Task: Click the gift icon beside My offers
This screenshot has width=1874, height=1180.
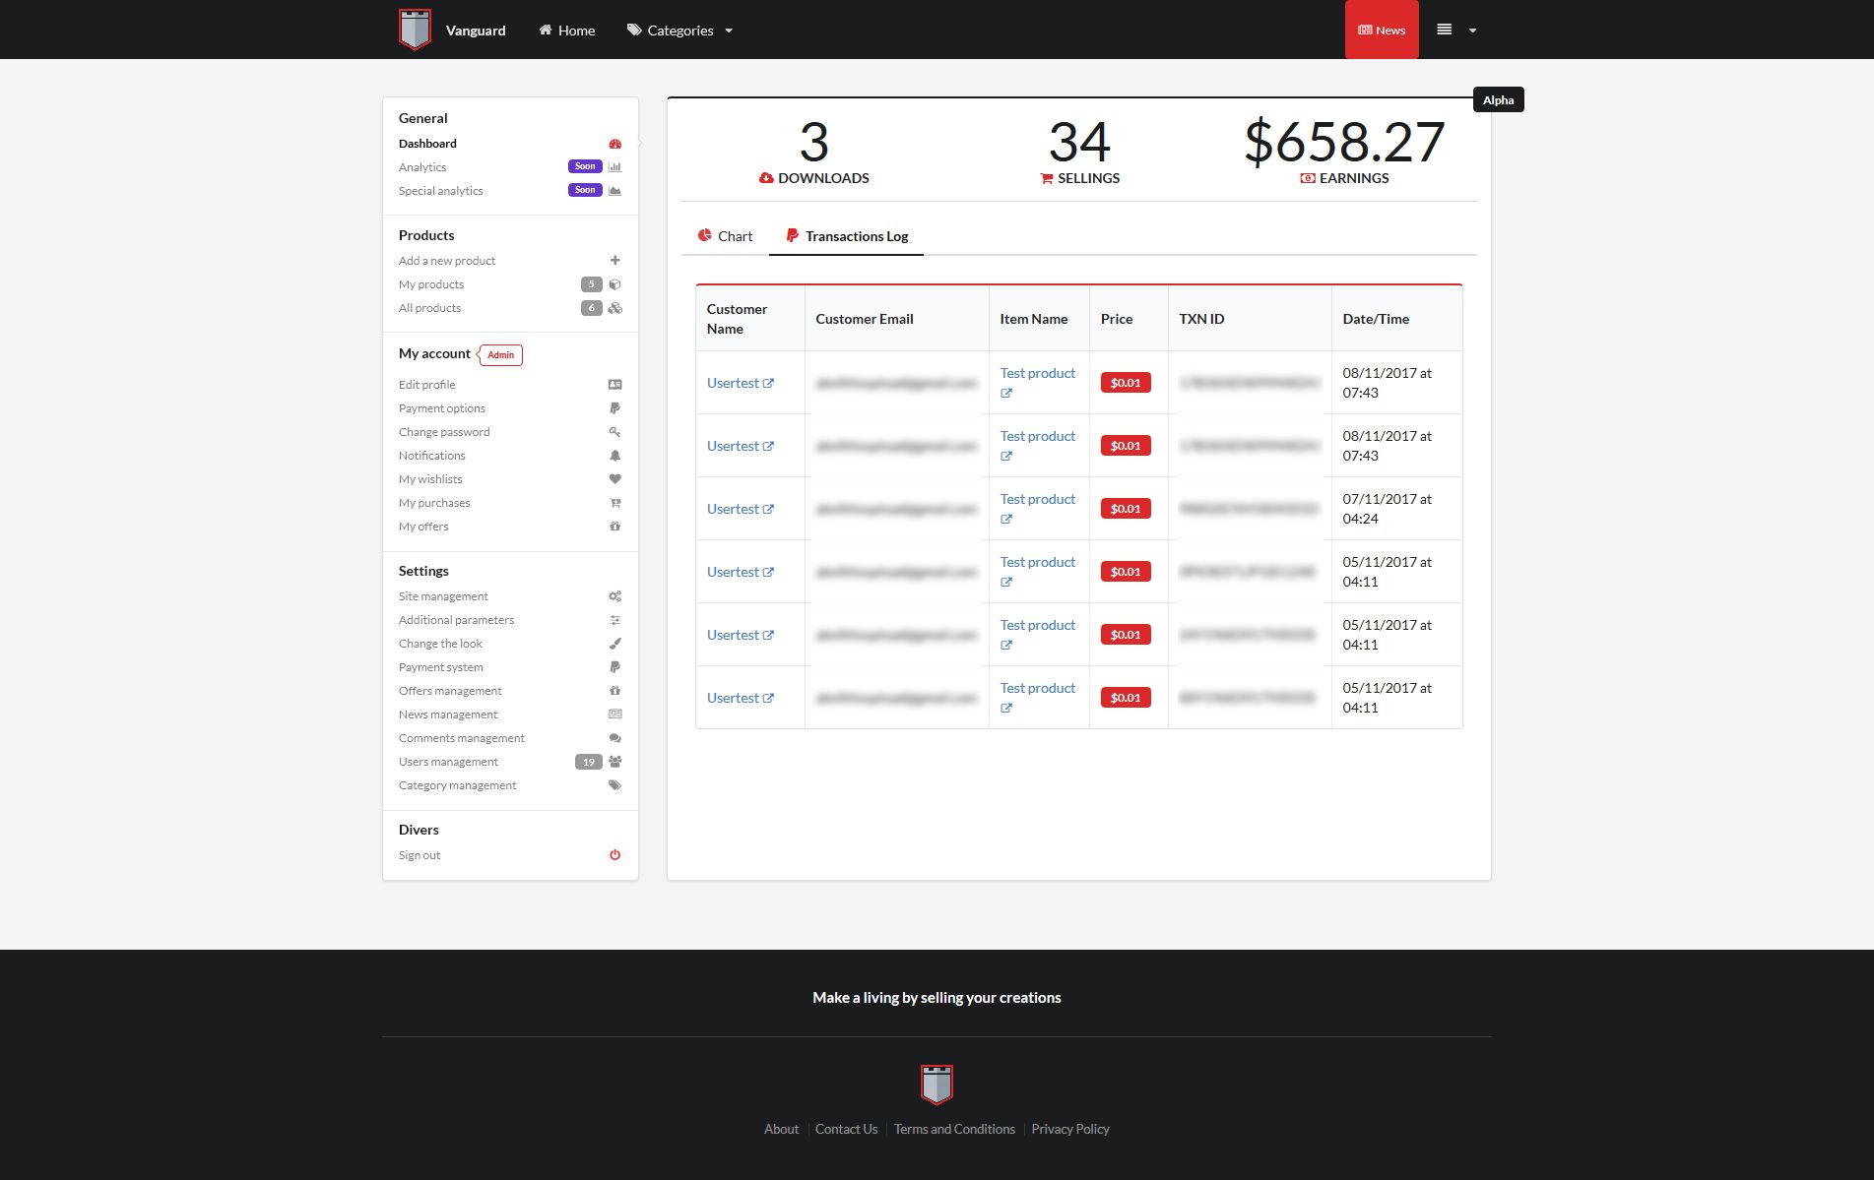Action: (x=614, y=527)
